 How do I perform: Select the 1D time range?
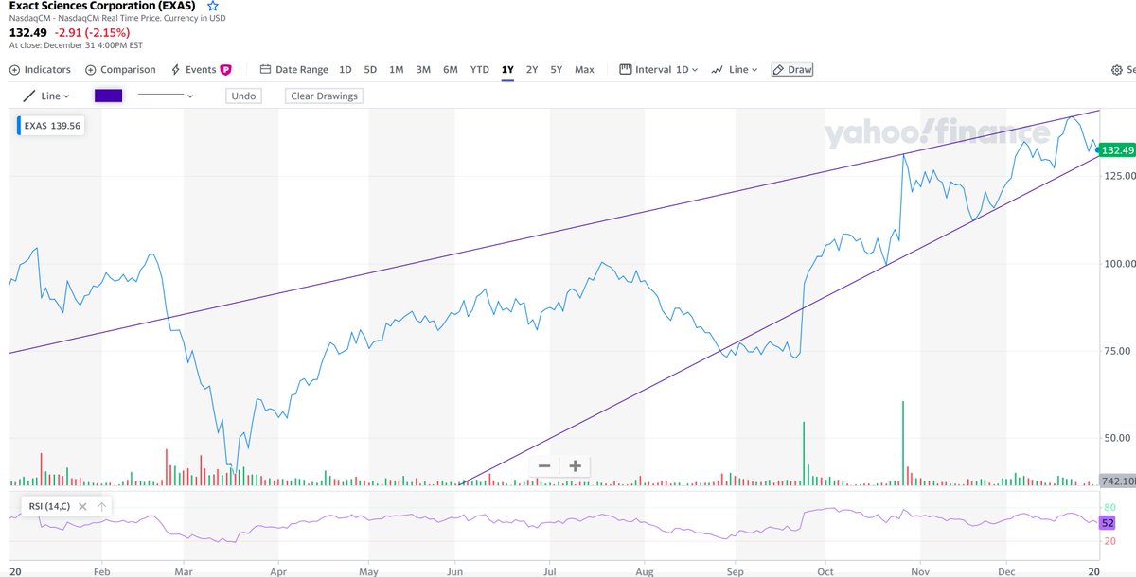(346, 70)
